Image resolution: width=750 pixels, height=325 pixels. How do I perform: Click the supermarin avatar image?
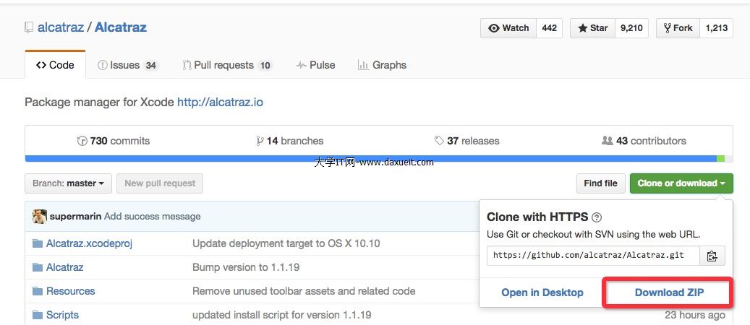click(40, 216)
